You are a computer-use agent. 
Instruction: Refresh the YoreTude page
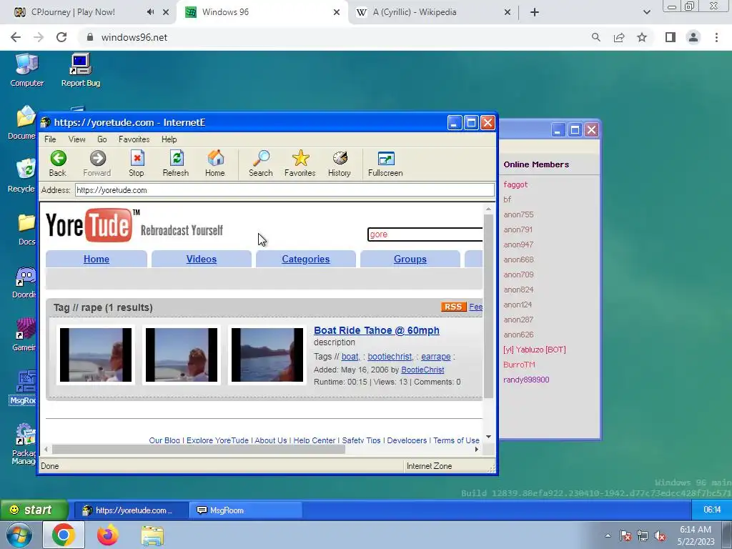click(176, 164)
